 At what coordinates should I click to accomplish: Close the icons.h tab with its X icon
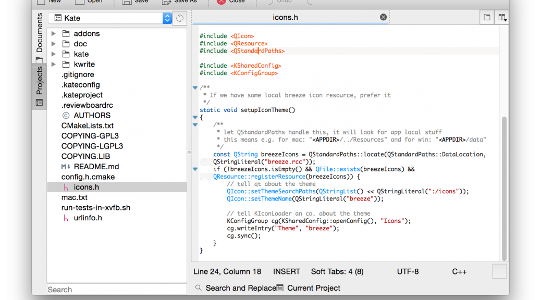click(x=384, y=17)
